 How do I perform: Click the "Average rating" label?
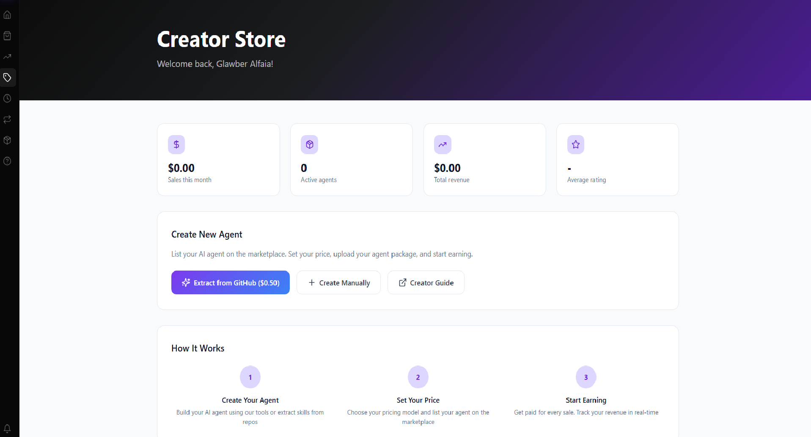(x=586, y=180)
